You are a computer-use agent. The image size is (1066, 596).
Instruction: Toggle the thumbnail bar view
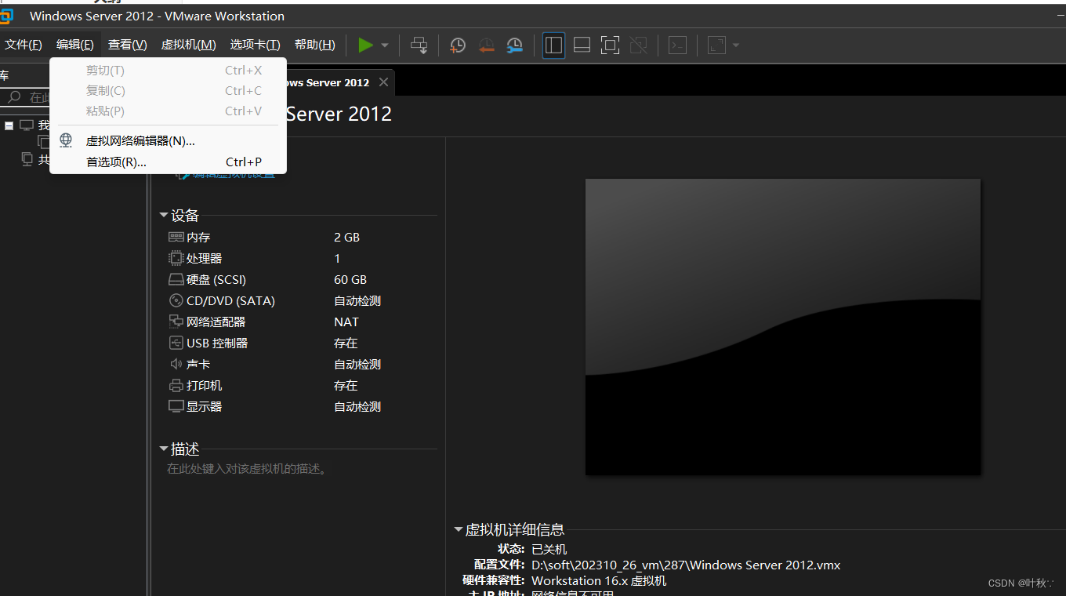tap(582, 45)
